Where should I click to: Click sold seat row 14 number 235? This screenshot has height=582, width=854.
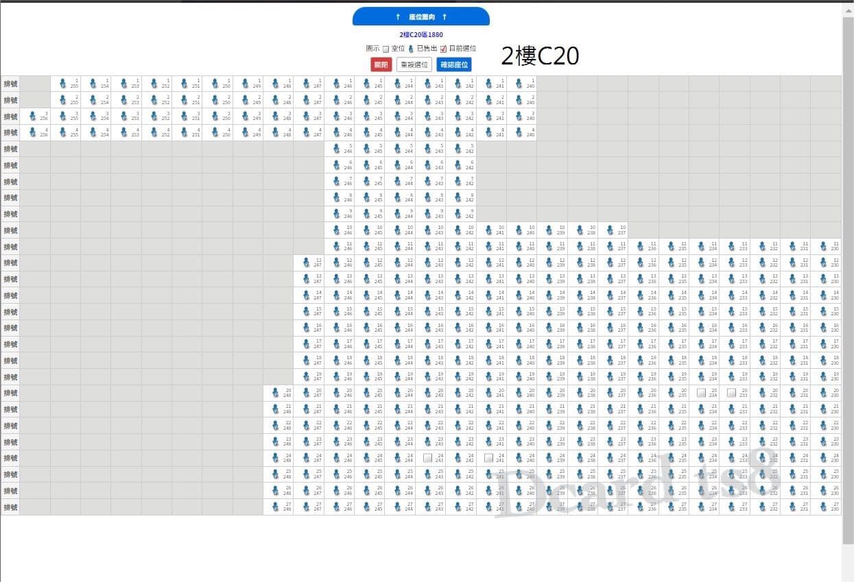tap(672, 295)
